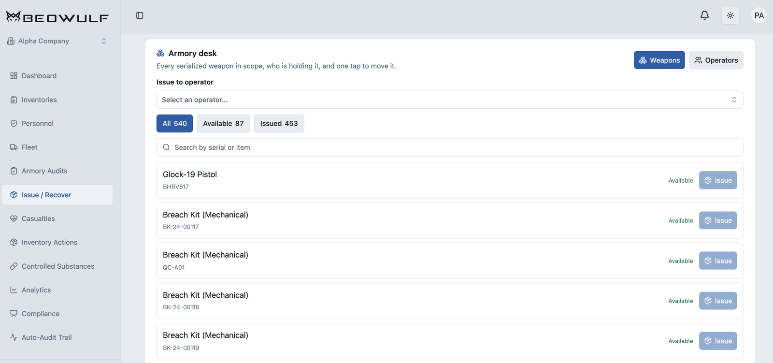Viewport: 773px width, 363px height.
Task: Issue Breach Kit BK-24-00117
Action: pyautogui.click(x=718, y=220)
